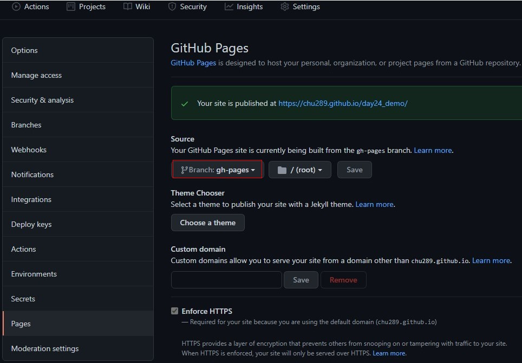The width and height of the screenshot is (522, 363).
Task: Open Environments settings page
Action: pyautogui.click(x=78, y=274)
